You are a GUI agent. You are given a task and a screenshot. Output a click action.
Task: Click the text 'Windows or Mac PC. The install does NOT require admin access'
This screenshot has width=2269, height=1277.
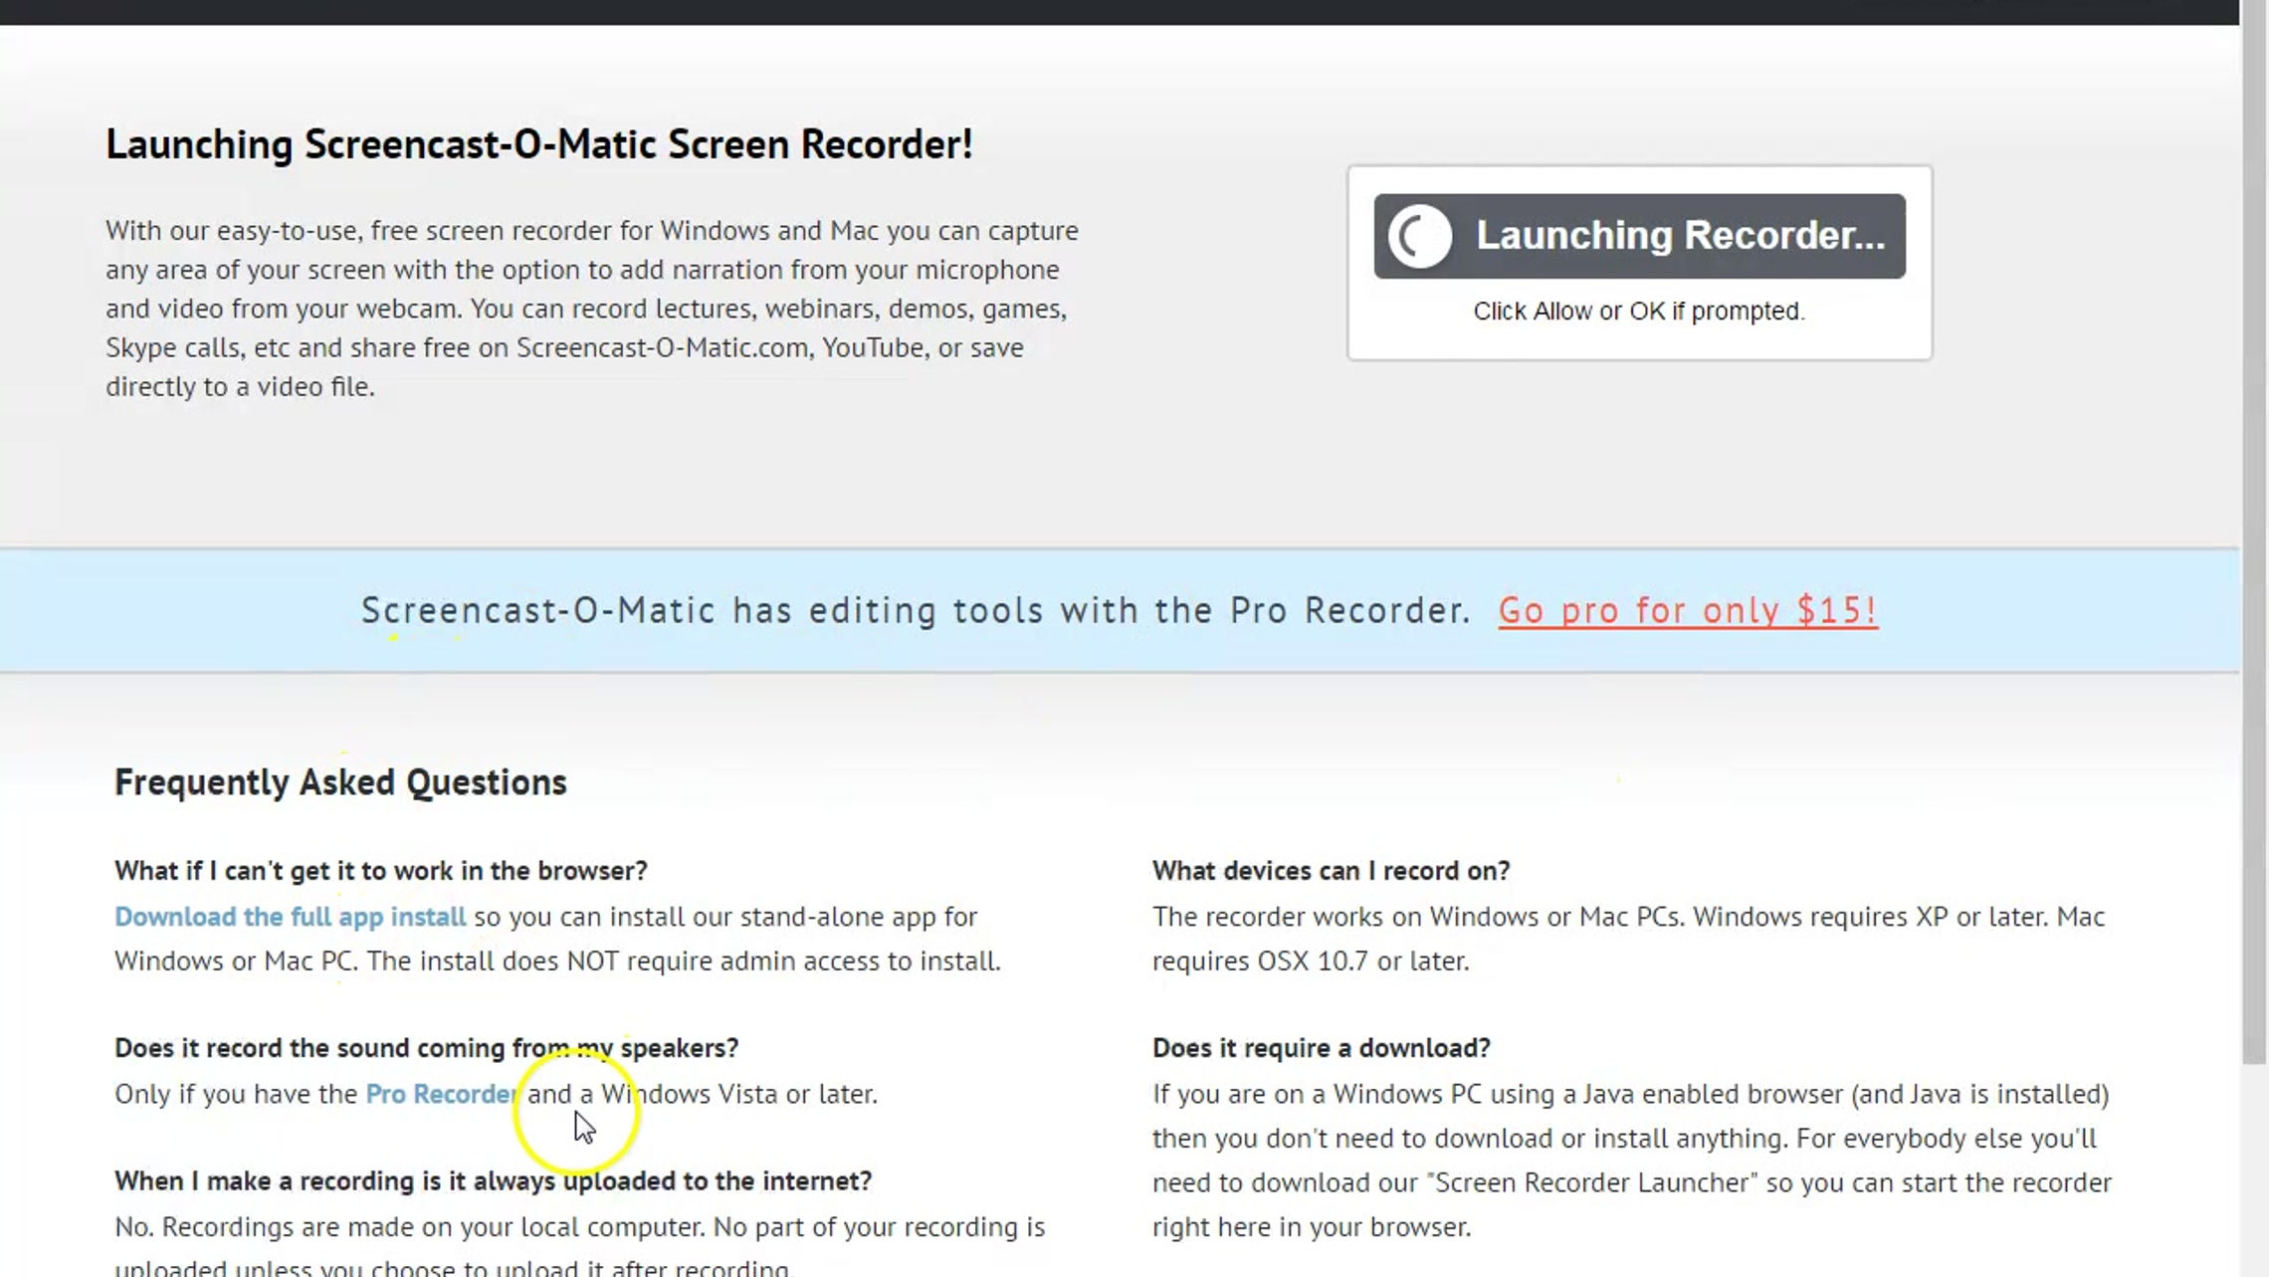click(x=497, y=961)
